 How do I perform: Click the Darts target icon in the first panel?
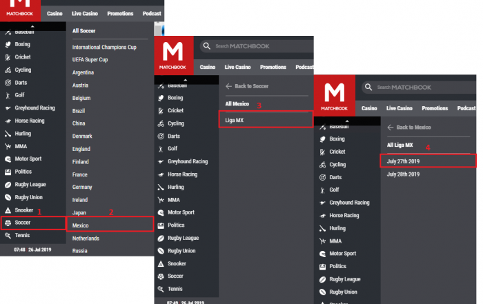(x=8, y=83)
